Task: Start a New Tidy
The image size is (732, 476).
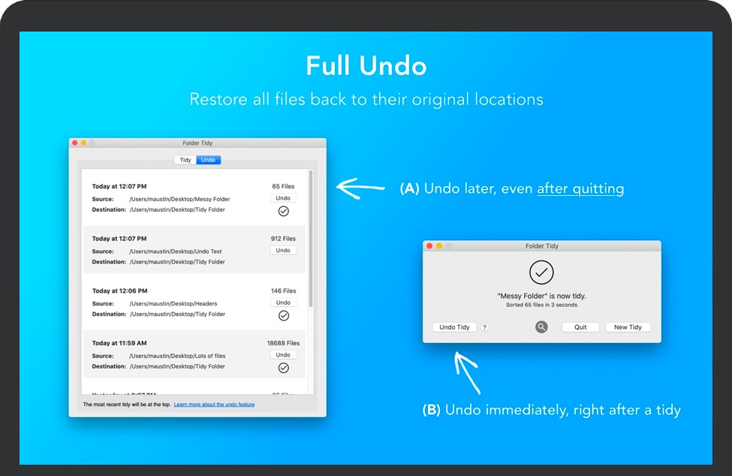Action: pyautogui.click(x=628, y=327)
